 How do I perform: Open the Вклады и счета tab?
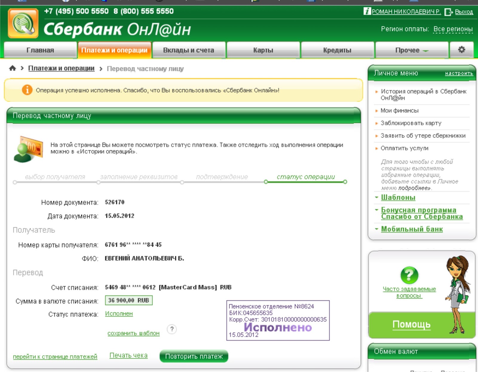coord(189,50)
